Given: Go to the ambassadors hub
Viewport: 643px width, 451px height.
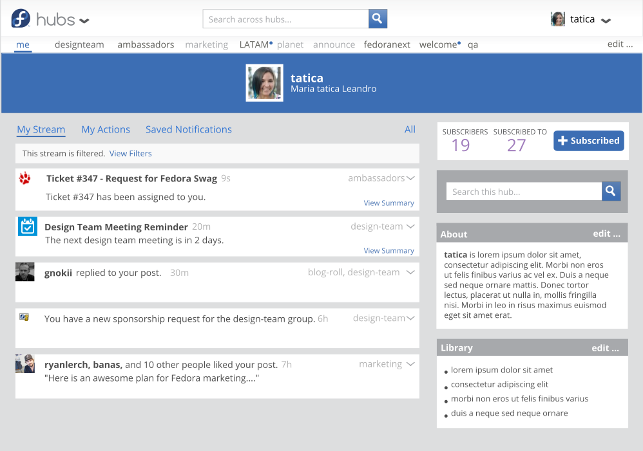Looking at the screenshot, I should (146, 44).
